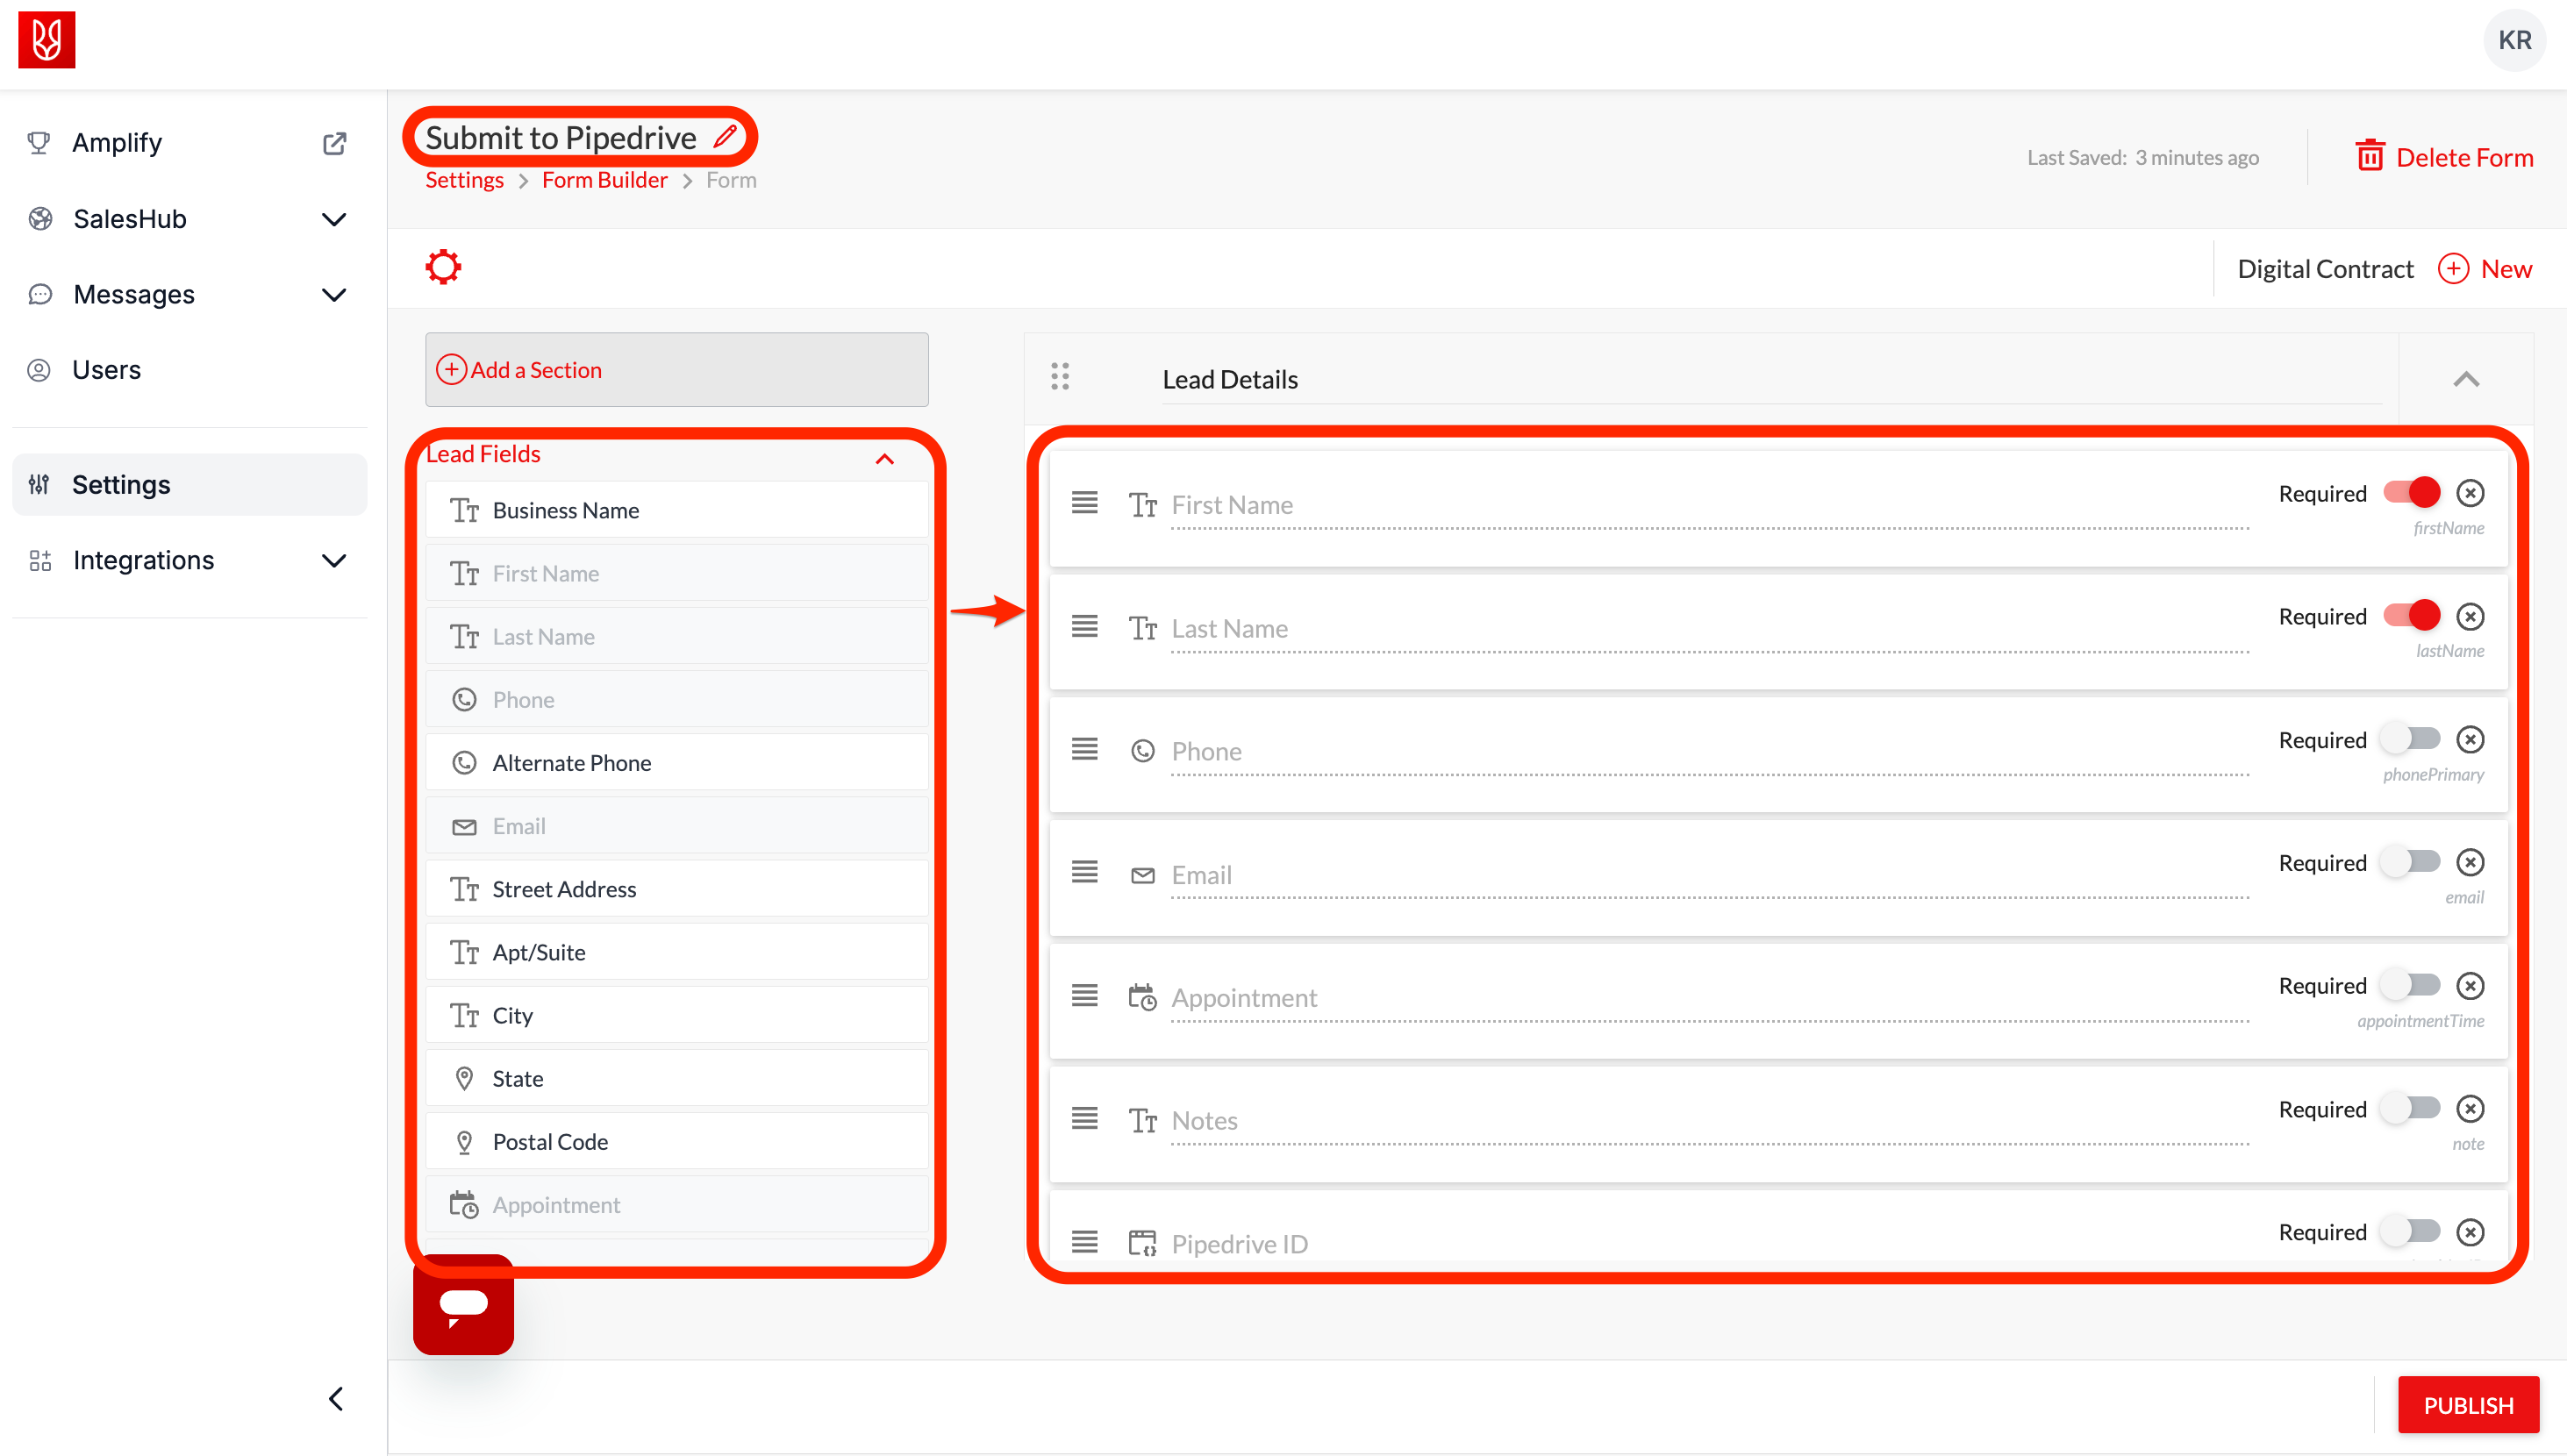
Task: Click the plus icon in Add a Section
Action: click(451, 369)
